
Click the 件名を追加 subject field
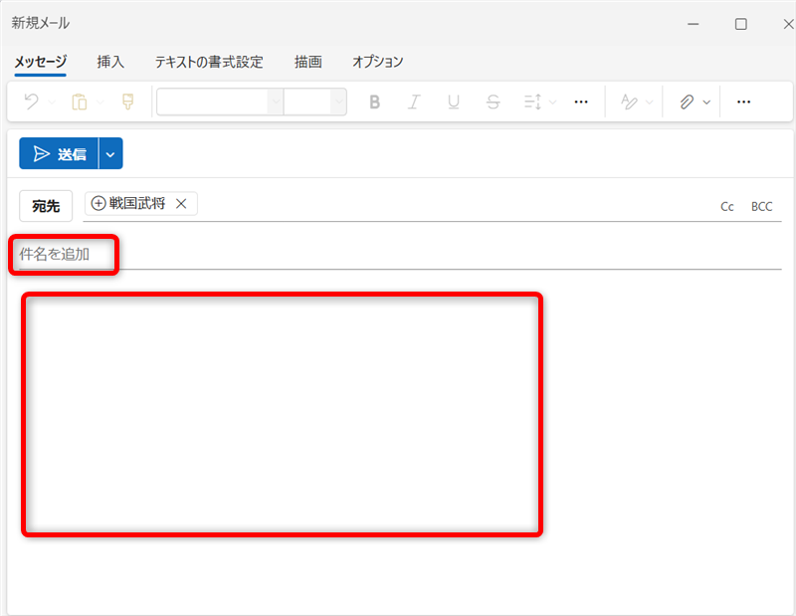click(199, 255)
